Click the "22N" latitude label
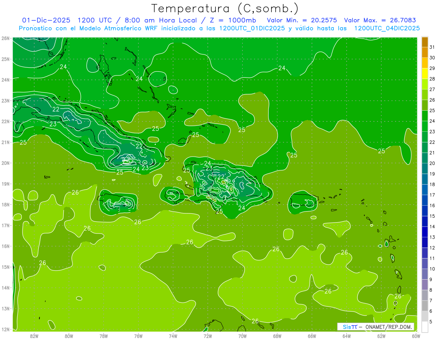The image size is (442, 341). (6, 121)
